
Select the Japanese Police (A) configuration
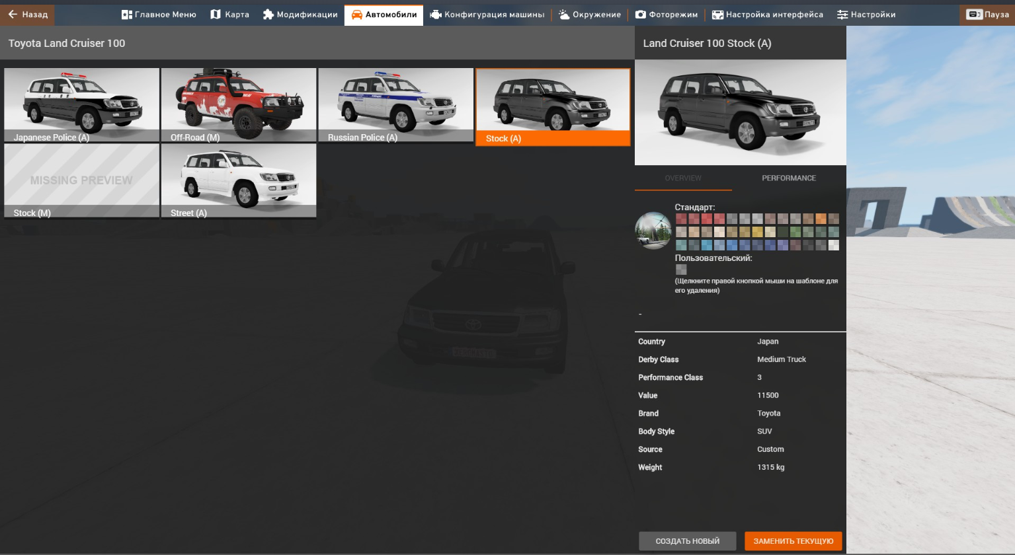(82, 105)
